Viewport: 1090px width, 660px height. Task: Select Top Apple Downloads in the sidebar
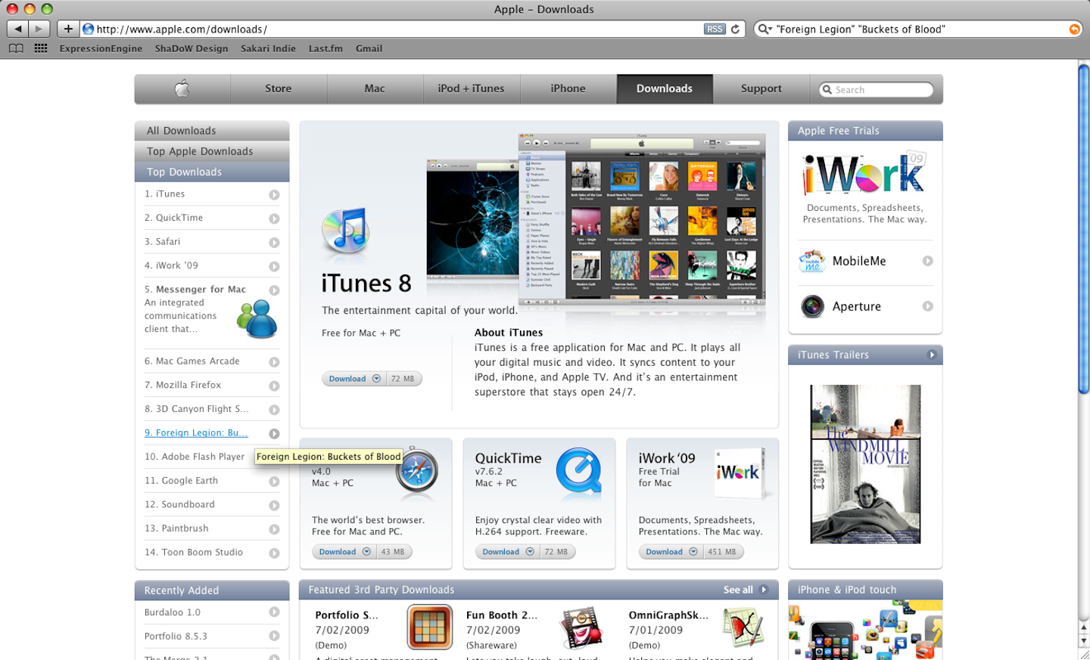[200, 150]
